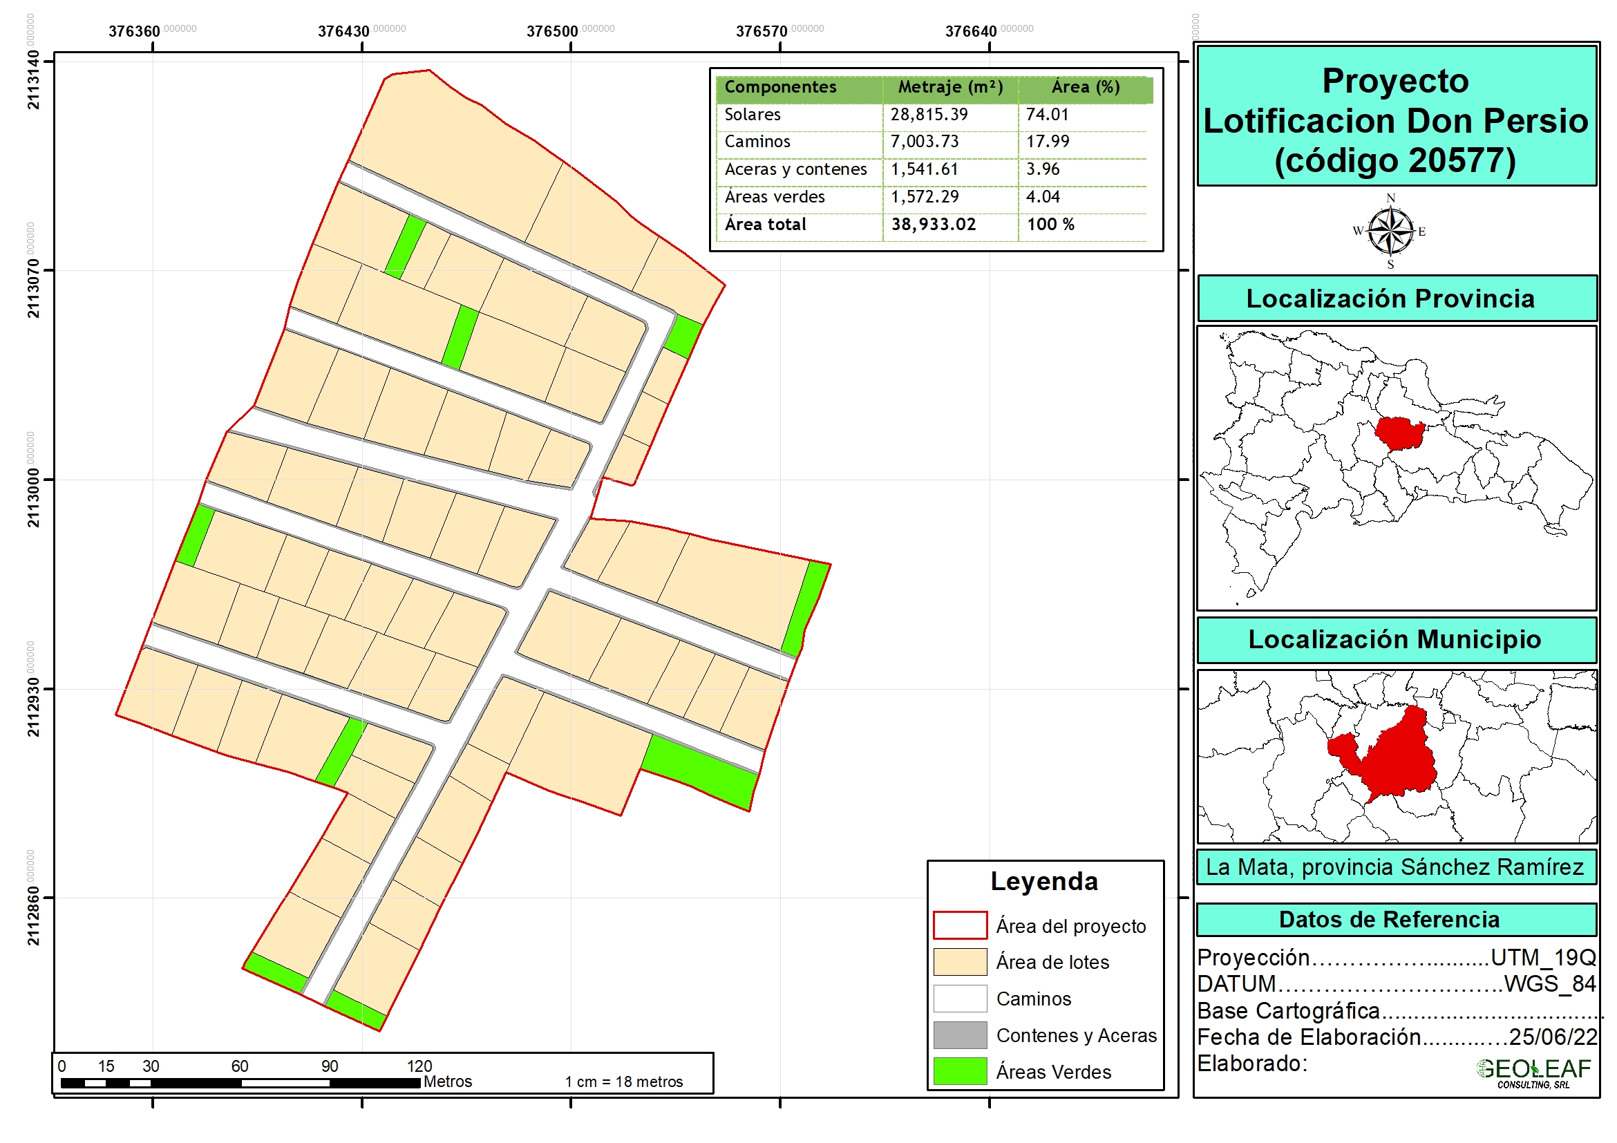Click the Metraje (m²) column header
The image size is (1617, 1143).
pyautogui.click(x=950, y=86)
